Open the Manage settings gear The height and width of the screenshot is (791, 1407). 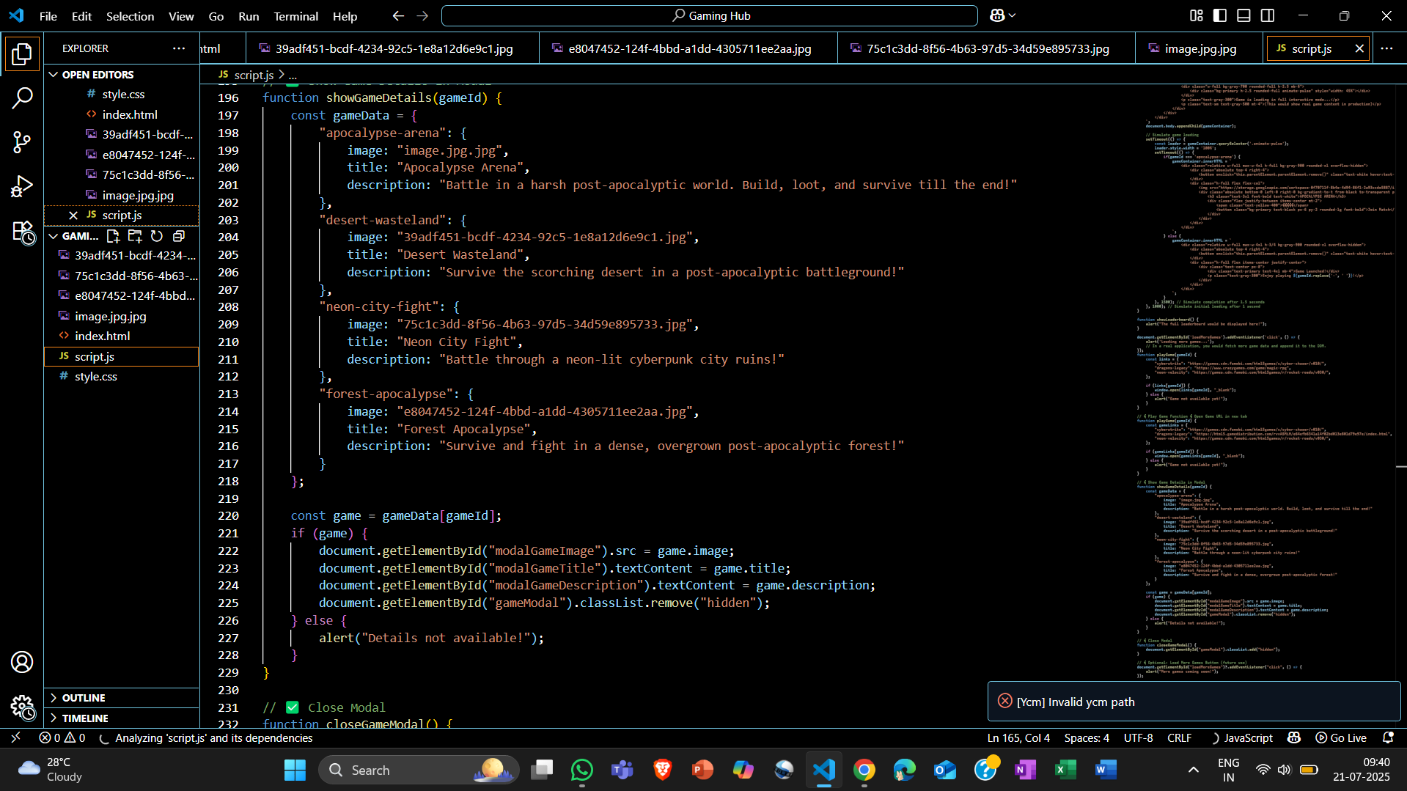pos(22,707)
